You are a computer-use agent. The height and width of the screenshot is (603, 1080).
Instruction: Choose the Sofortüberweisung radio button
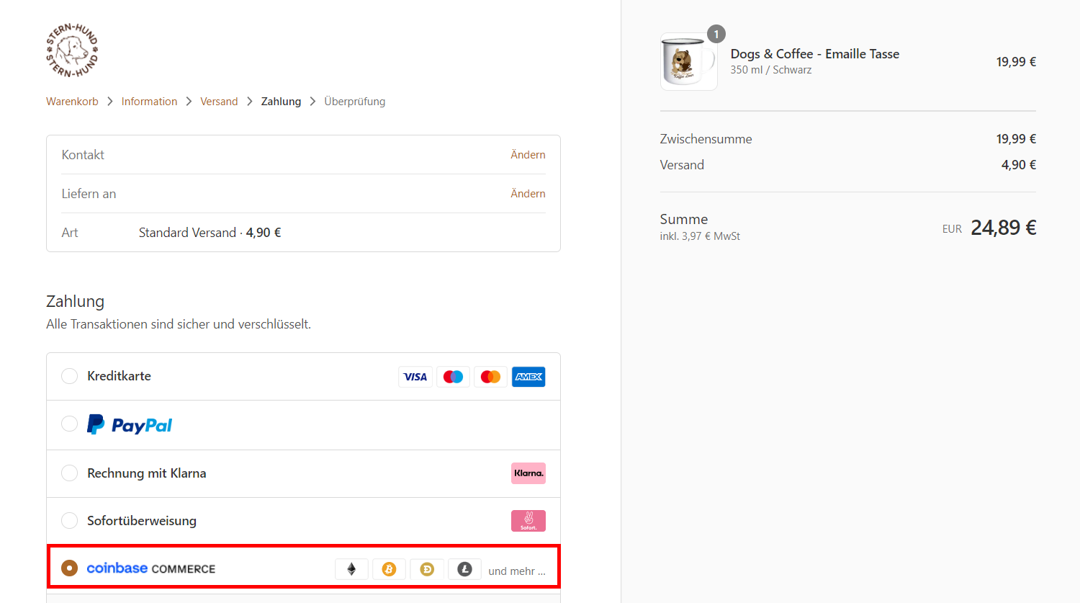[69, 520]
